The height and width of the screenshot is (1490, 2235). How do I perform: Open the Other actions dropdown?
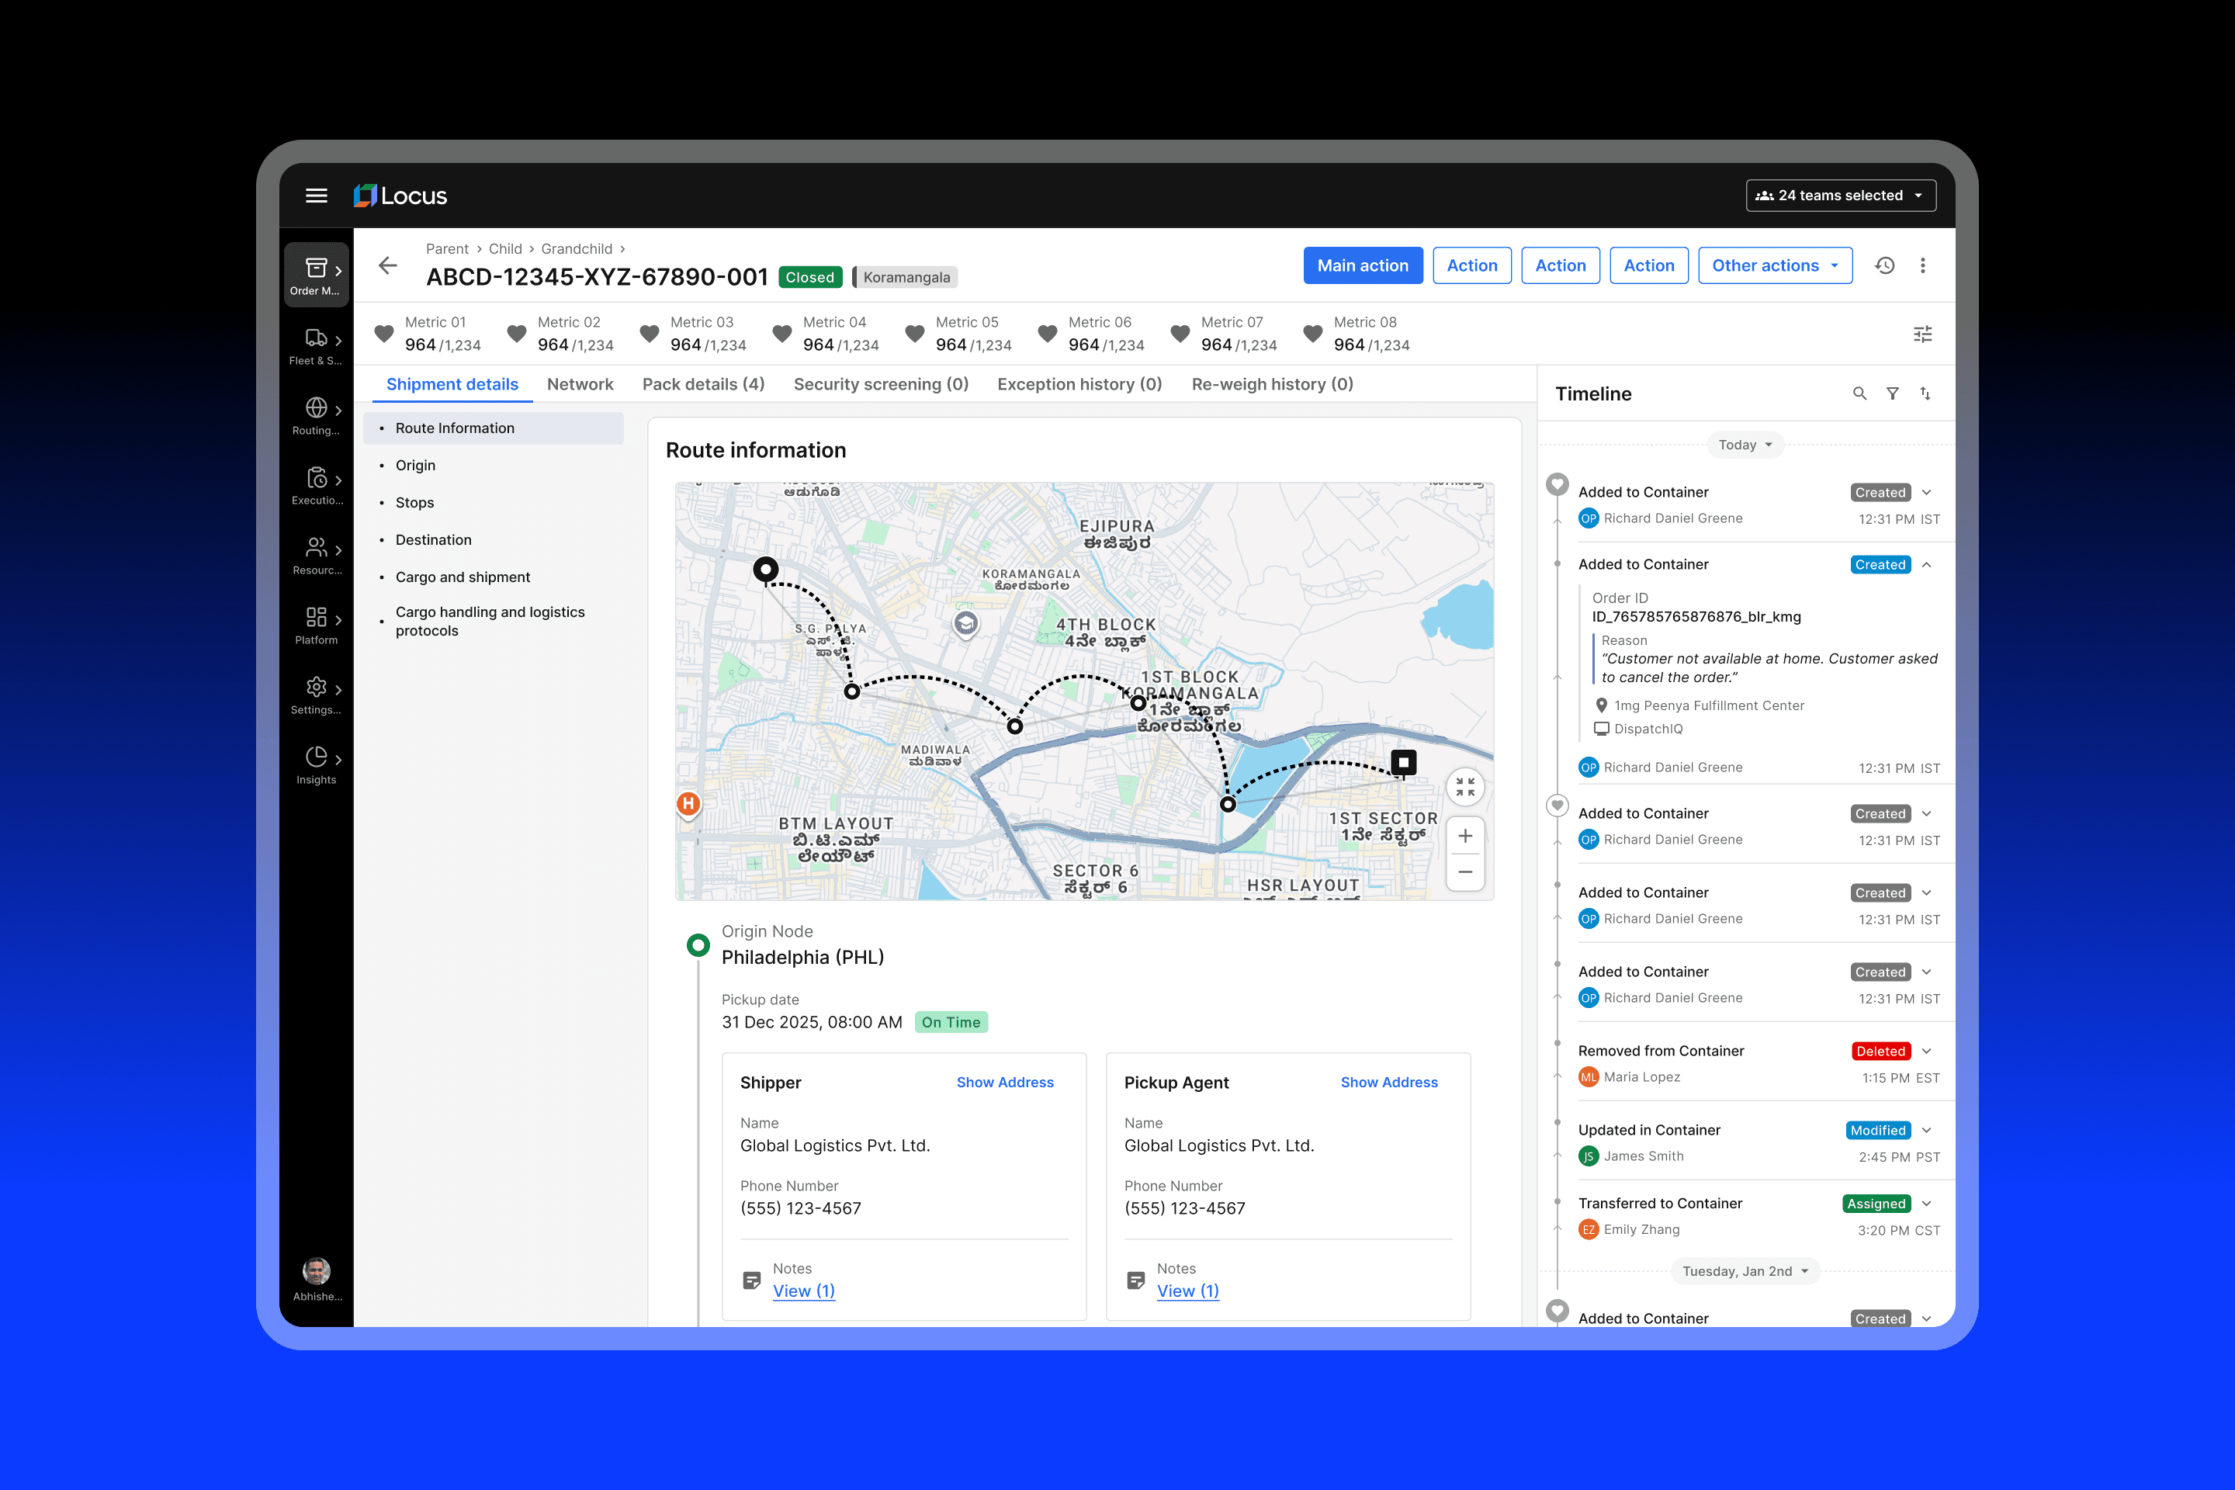pyautogui.click(x=1774, y=266)
